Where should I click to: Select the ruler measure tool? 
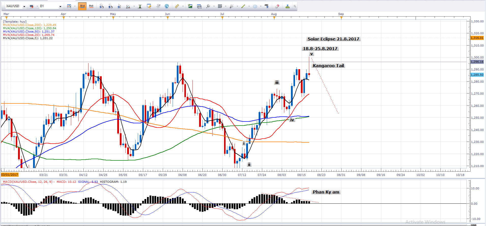177,6
